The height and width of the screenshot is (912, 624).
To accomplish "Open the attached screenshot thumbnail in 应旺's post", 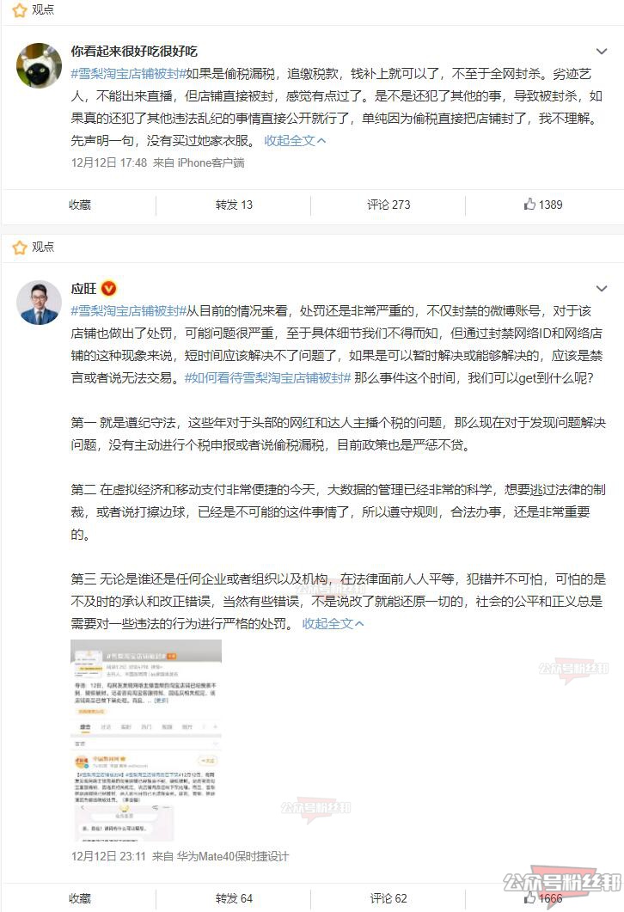I will coord(146,740).
